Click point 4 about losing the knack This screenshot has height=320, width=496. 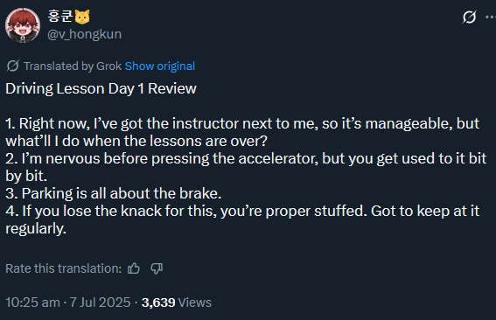[242, 219]
